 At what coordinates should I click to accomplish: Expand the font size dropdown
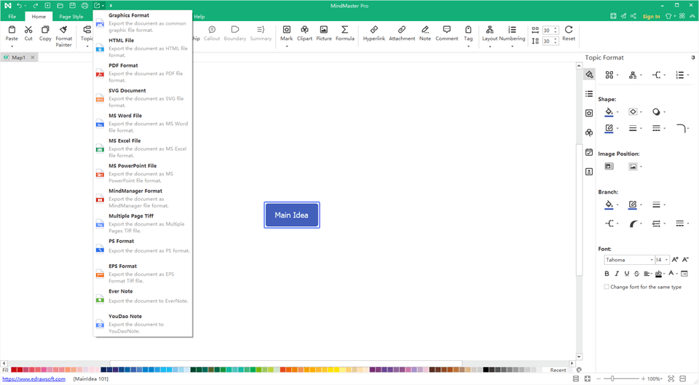[x=666, y=260]
